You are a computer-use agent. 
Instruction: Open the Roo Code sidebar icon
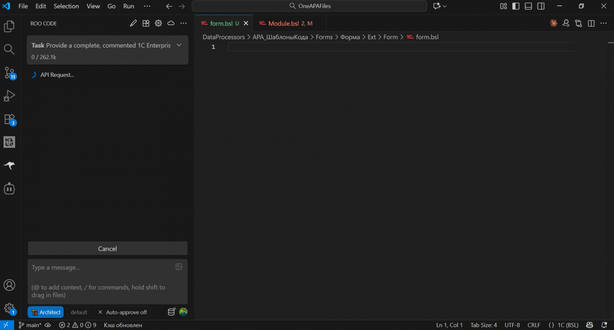tap(9, 189)
